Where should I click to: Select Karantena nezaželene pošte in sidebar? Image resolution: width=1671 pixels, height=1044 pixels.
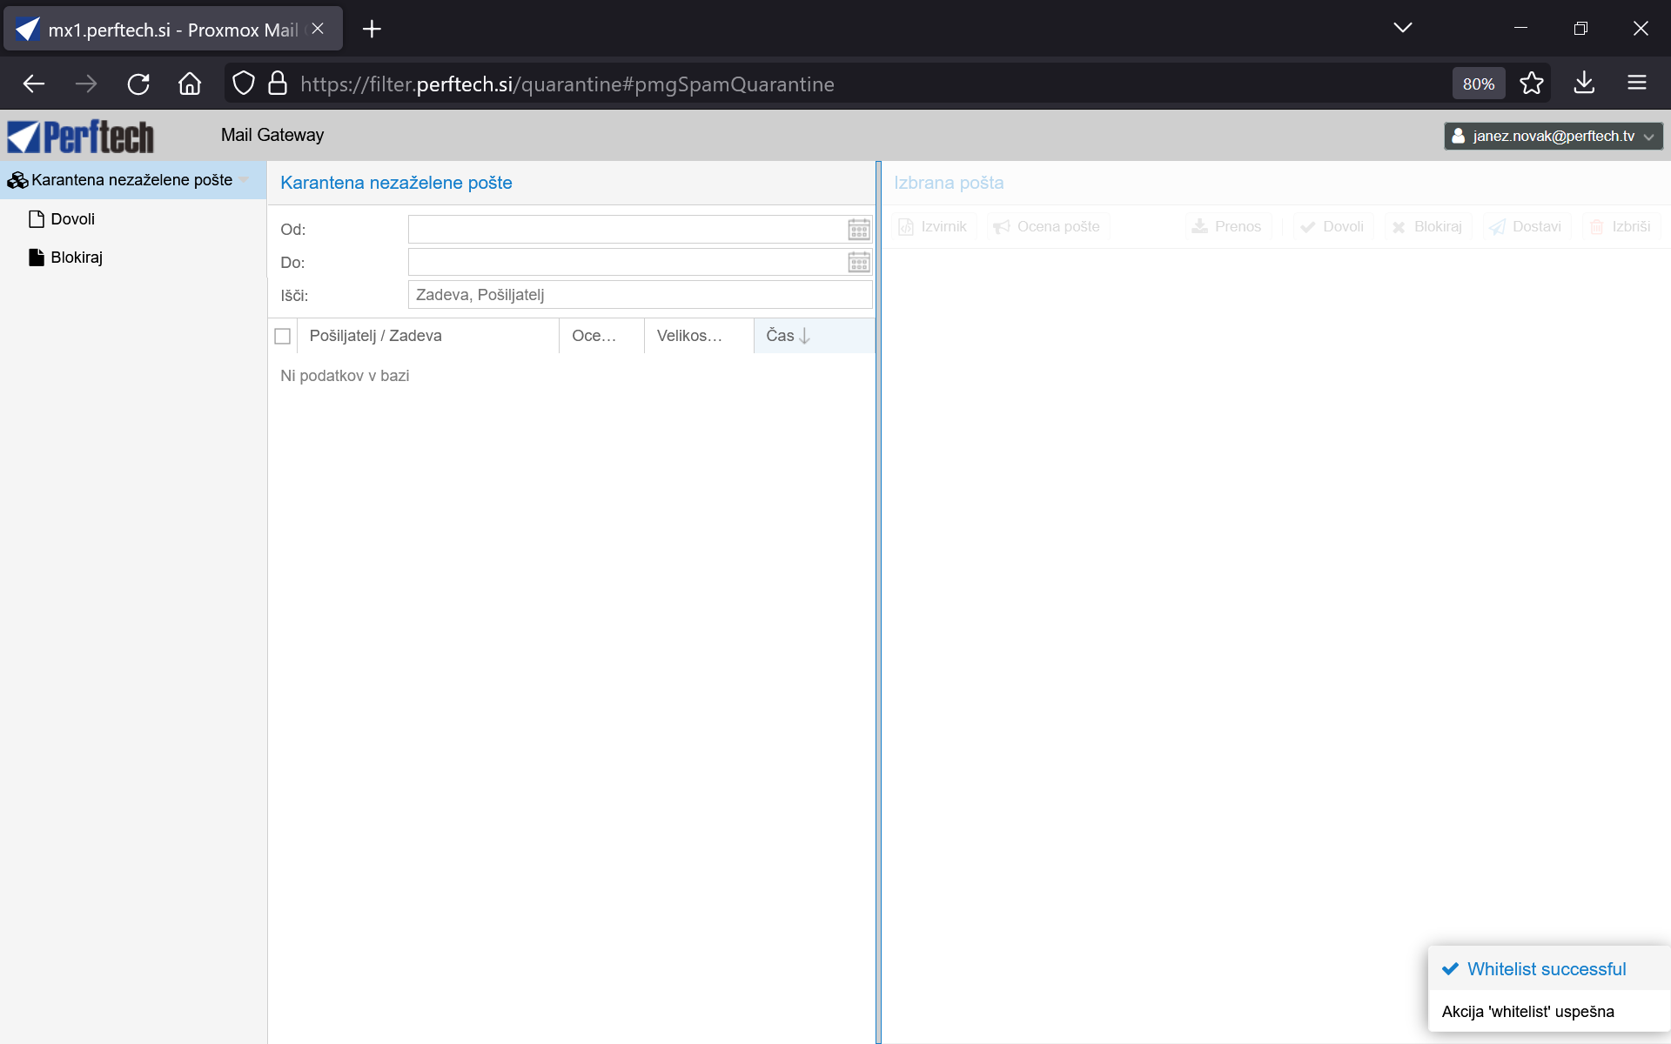[132, 180]
